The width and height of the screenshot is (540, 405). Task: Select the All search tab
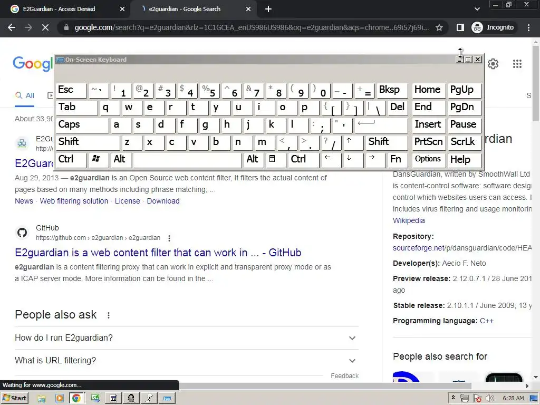[24, 95]
